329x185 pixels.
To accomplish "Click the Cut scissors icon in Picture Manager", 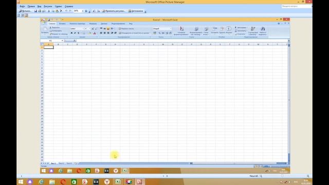I will pos(49,11).
